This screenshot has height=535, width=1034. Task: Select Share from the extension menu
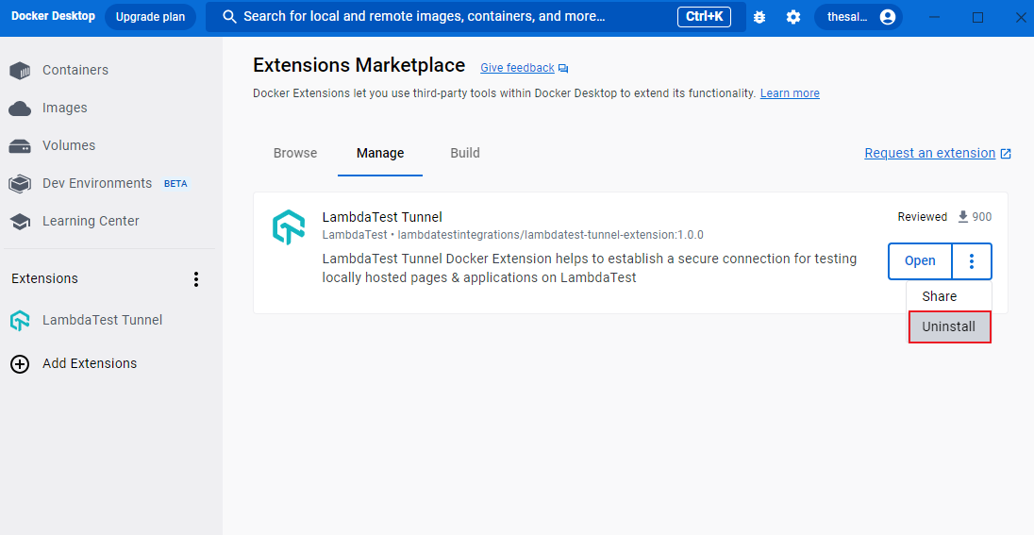pos(940,296)
